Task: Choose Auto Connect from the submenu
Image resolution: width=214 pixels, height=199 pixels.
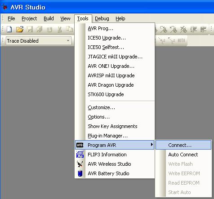Action: point(183,155)
